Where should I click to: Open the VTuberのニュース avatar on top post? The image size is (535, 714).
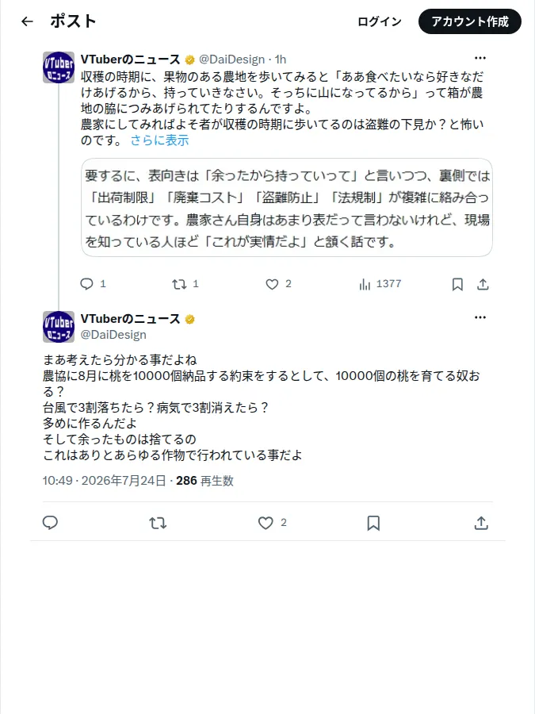pyautogui.click(x=59, y=67)
